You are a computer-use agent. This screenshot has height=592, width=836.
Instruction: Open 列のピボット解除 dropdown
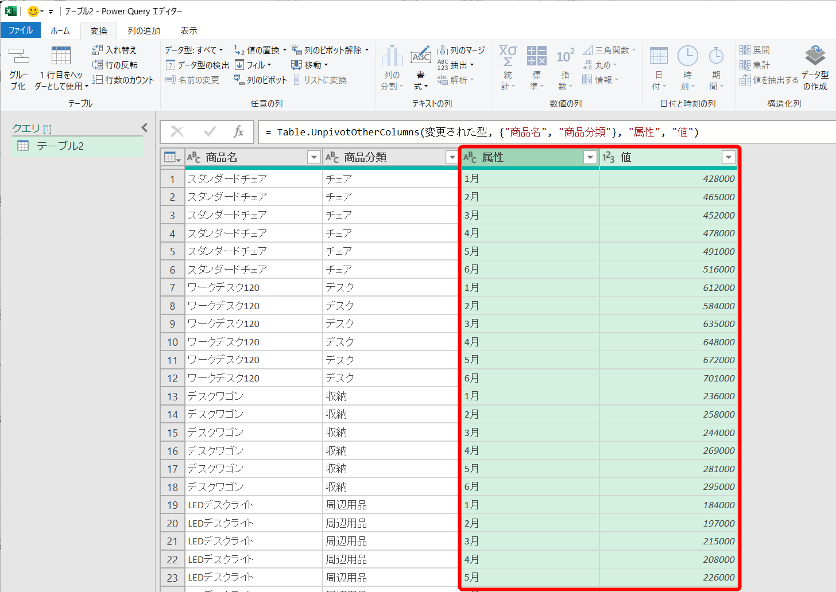click(x=330, y=50)
